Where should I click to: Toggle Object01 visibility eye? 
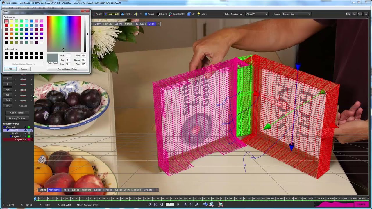click(x=26, y=130)
